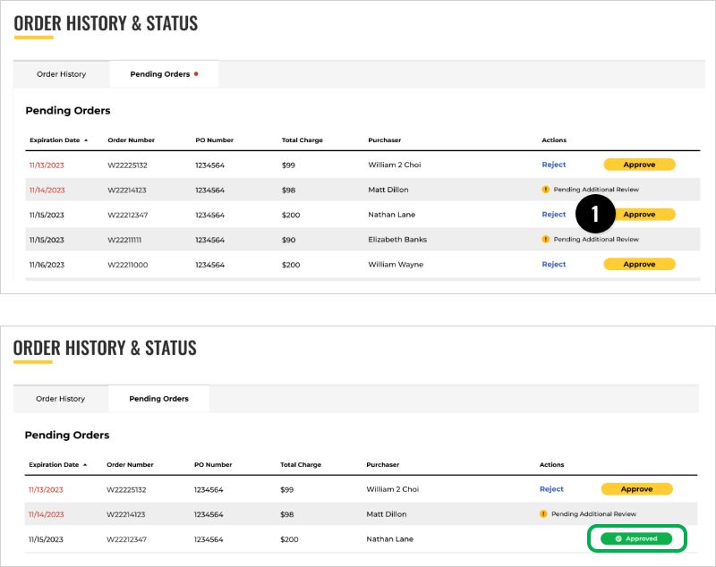Click Expiration Date sort arrow in lower panel

(85, 465)
